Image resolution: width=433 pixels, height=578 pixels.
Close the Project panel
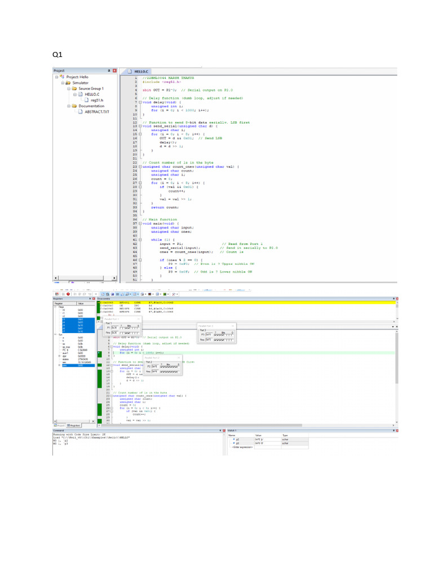[114, 71]
